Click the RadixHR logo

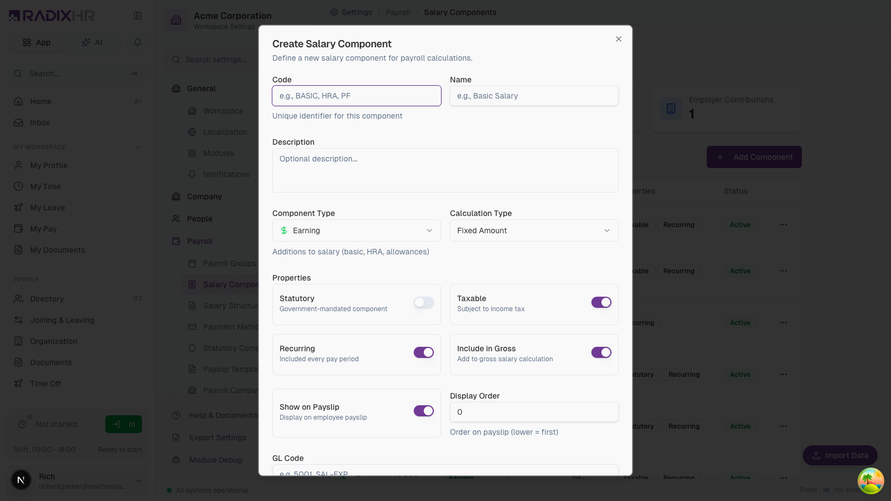pos(52,16)
